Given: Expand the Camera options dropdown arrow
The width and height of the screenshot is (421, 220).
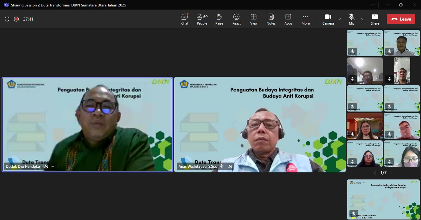Looking at the screenshot, I should click(339, 19).
